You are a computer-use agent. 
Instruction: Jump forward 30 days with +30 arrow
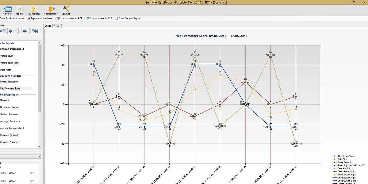click(34, 31)
